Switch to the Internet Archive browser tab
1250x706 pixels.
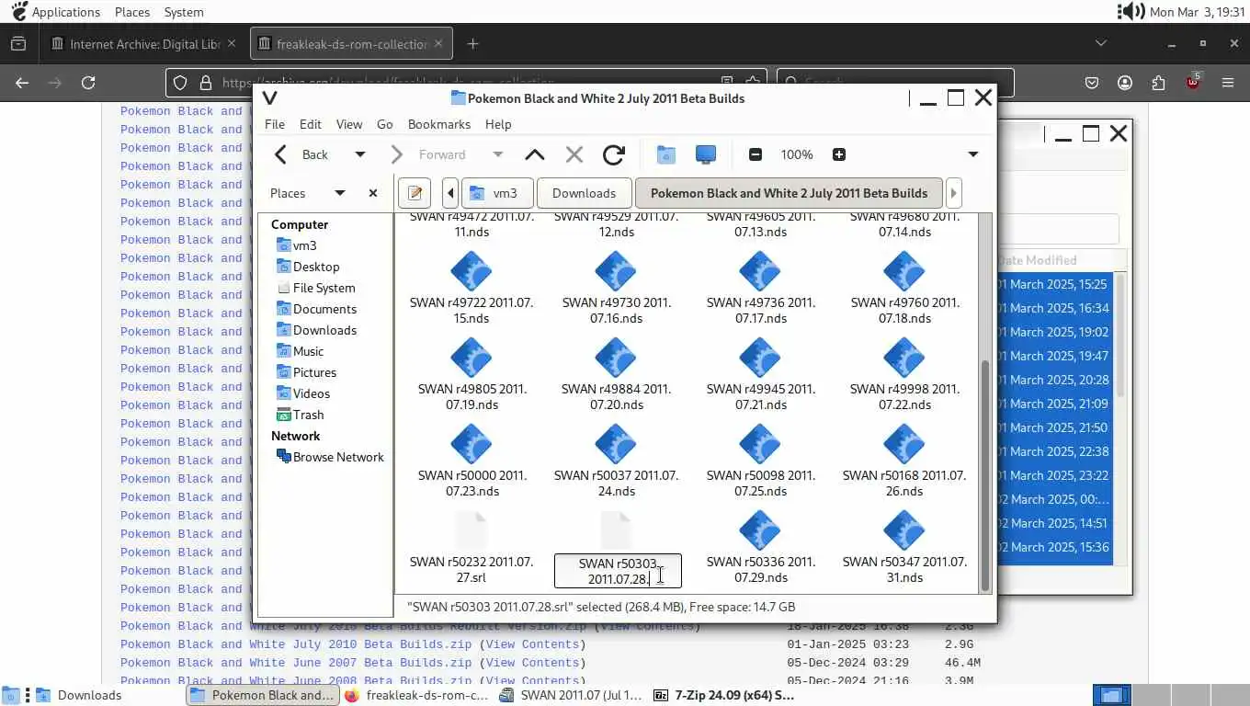[x=144, y=44]
